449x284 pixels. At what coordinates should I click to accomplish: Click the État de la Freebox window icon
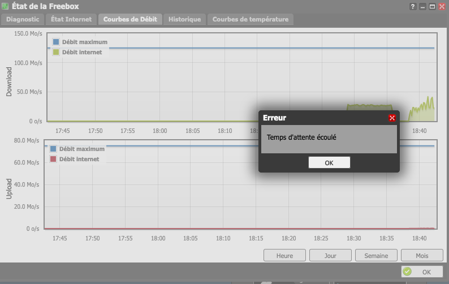click(x=5, y=6)
